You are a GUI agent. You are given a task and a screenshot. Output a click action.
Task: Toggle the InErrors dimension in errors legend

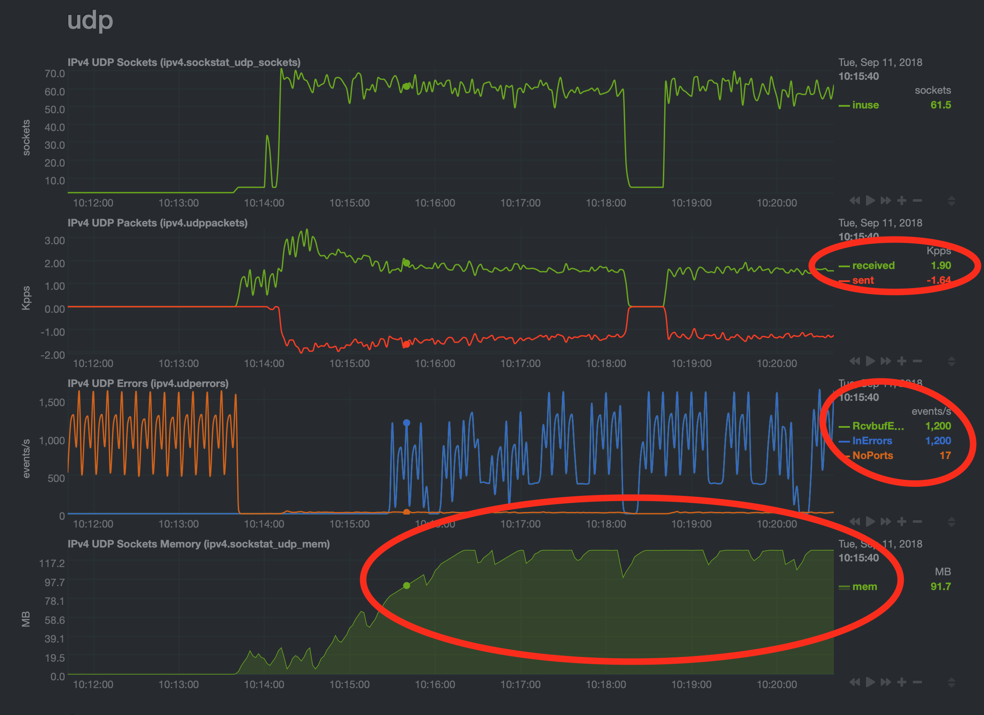[872, 441]
